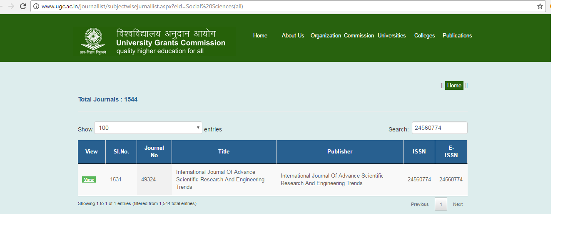The width and height of the screenshot is (563, 230).
Task: Open the Organization menu
Action: click(x=326, y=35)
